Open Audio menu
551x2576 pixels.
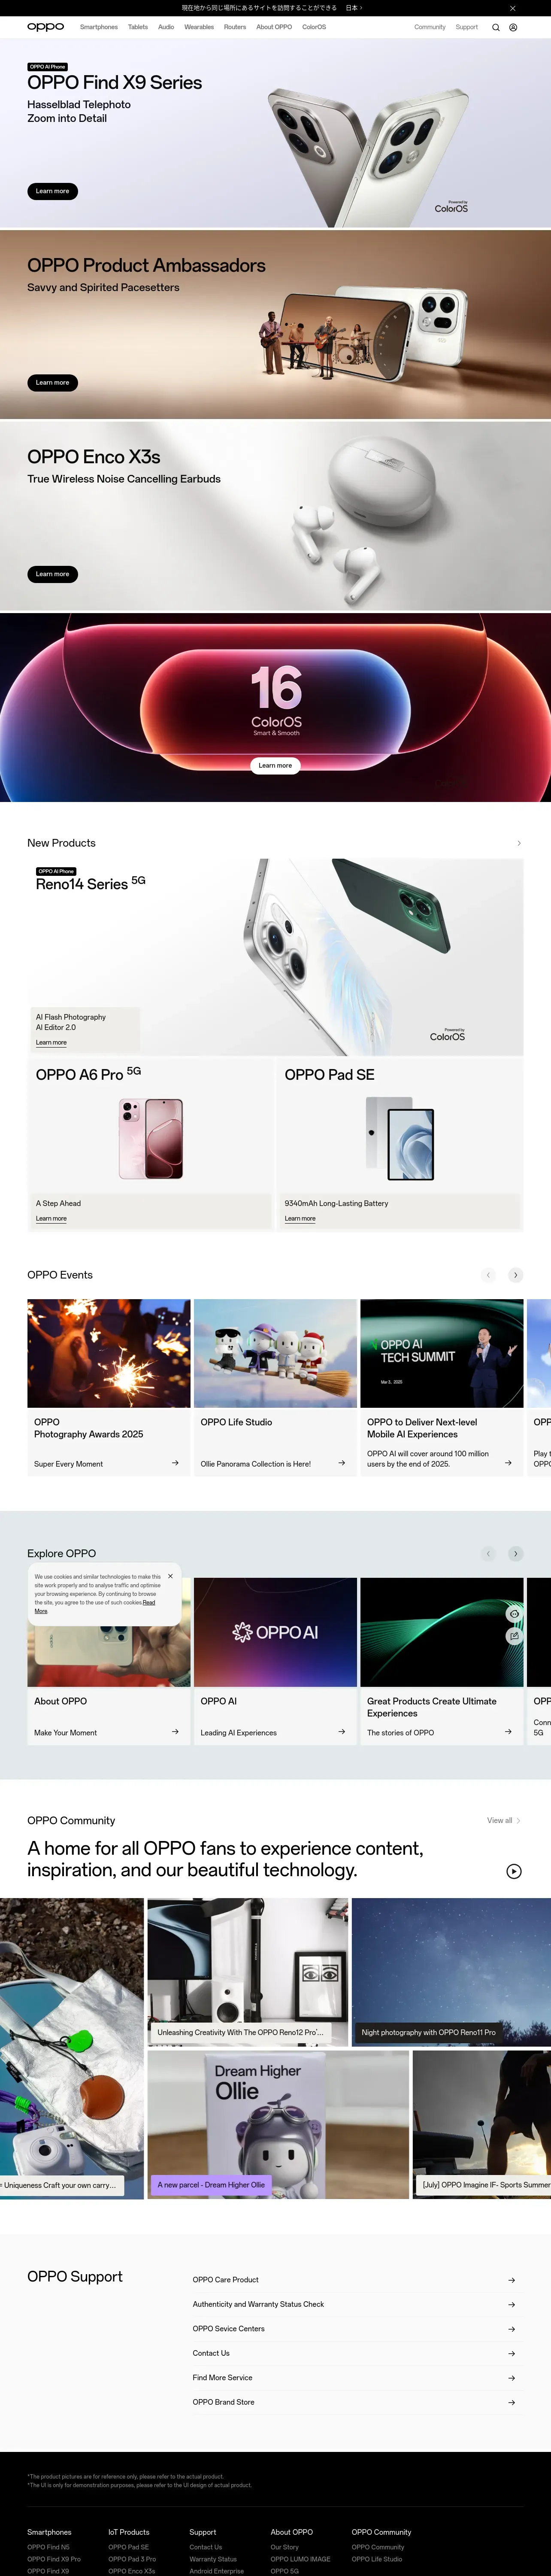(166, 27)
